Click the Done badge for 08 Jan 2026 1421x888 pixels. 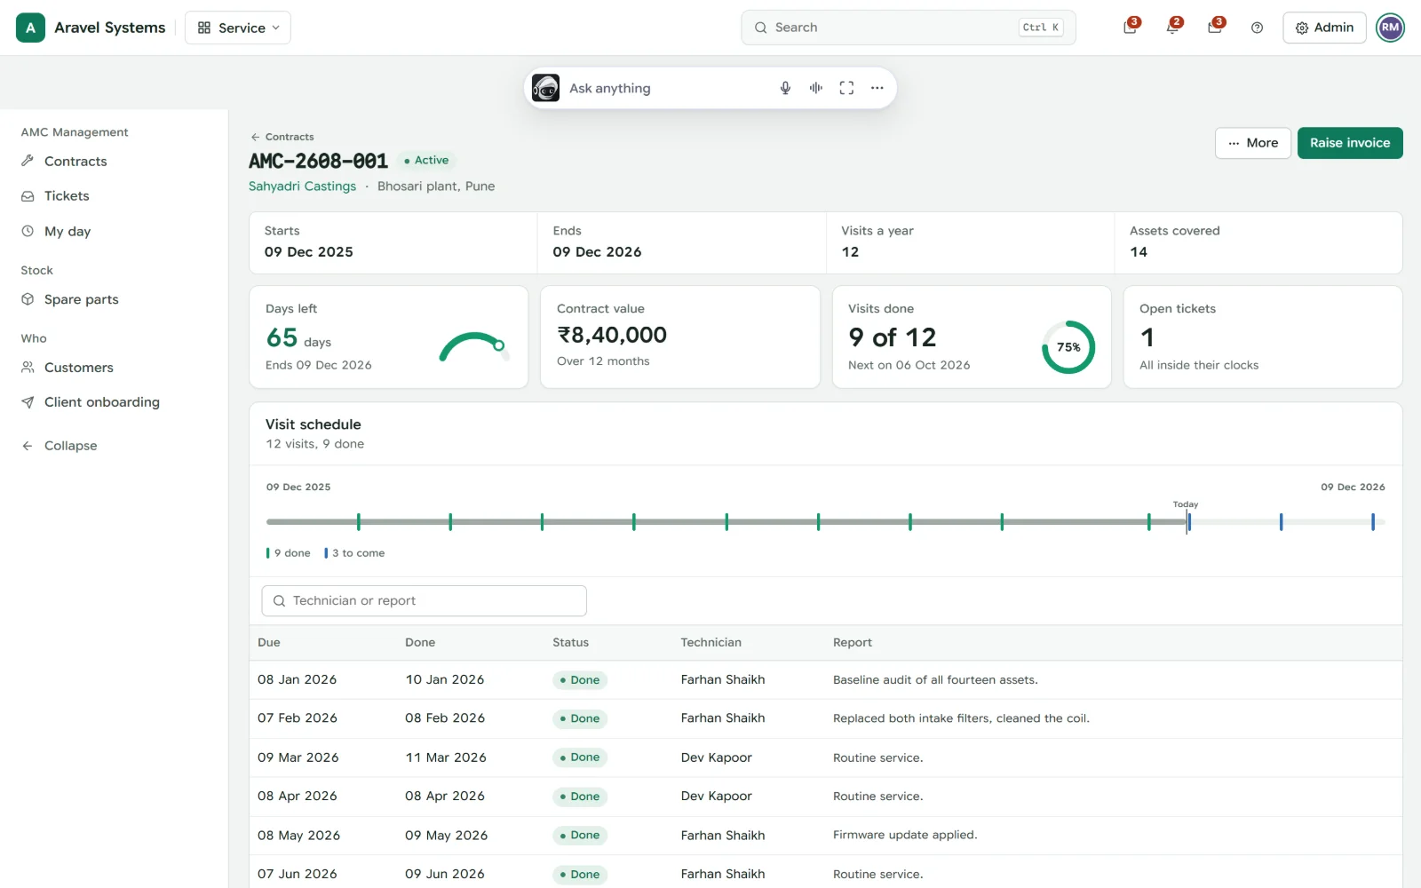pos(580,680)
